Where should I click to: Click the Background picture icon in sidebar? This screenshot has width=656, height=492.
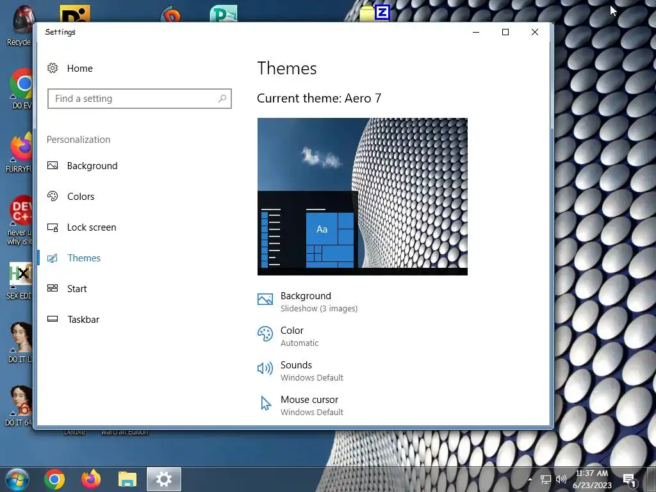point(53,166)
